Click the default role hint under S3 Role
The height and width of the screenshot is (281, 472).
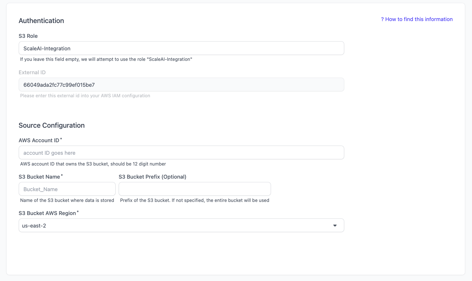coord(106,59)
